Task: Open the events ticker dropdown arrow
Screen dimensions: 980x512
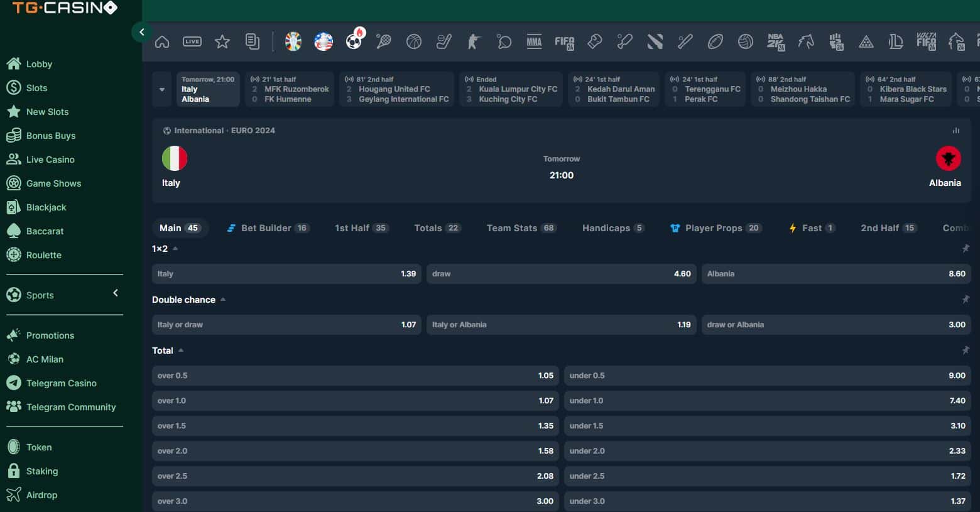Action: (162, 89)
